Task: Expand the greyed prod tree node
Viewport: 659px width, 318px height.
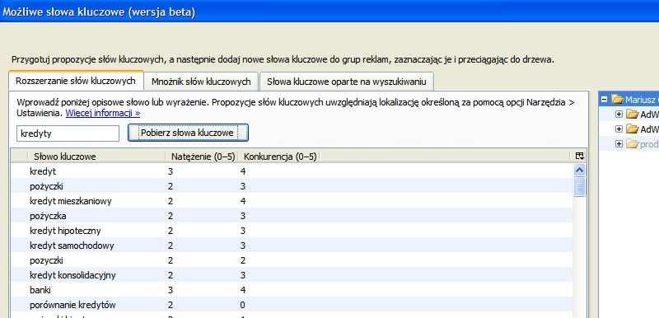Action: point(619,144)
